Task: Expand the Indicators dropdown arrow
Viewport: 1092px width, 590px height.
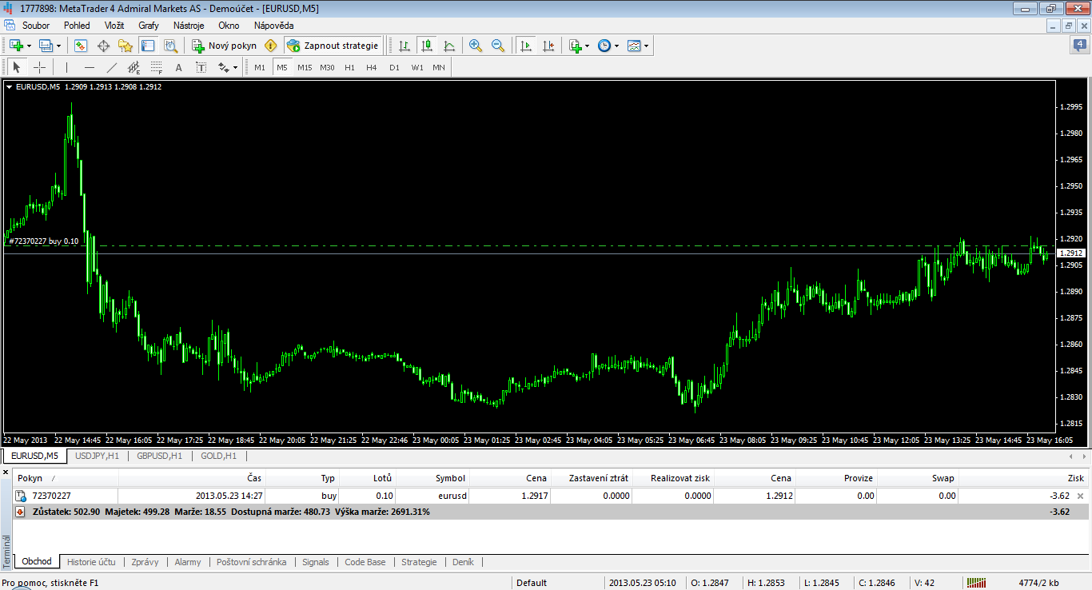Action: 588,46
